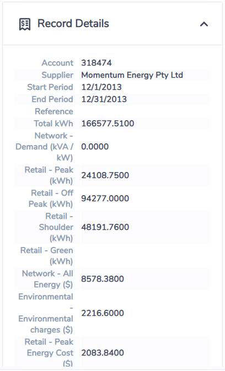
Task: Click the Total kWh label
Action: 53,123
